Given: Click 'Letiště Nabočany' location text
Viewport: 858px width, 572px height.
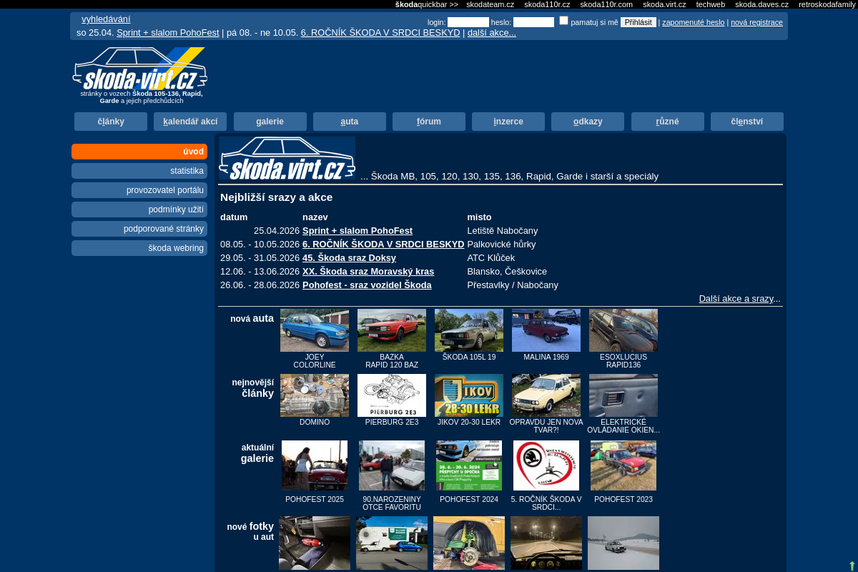Looking at the screenshot, I should coord(503,231).
